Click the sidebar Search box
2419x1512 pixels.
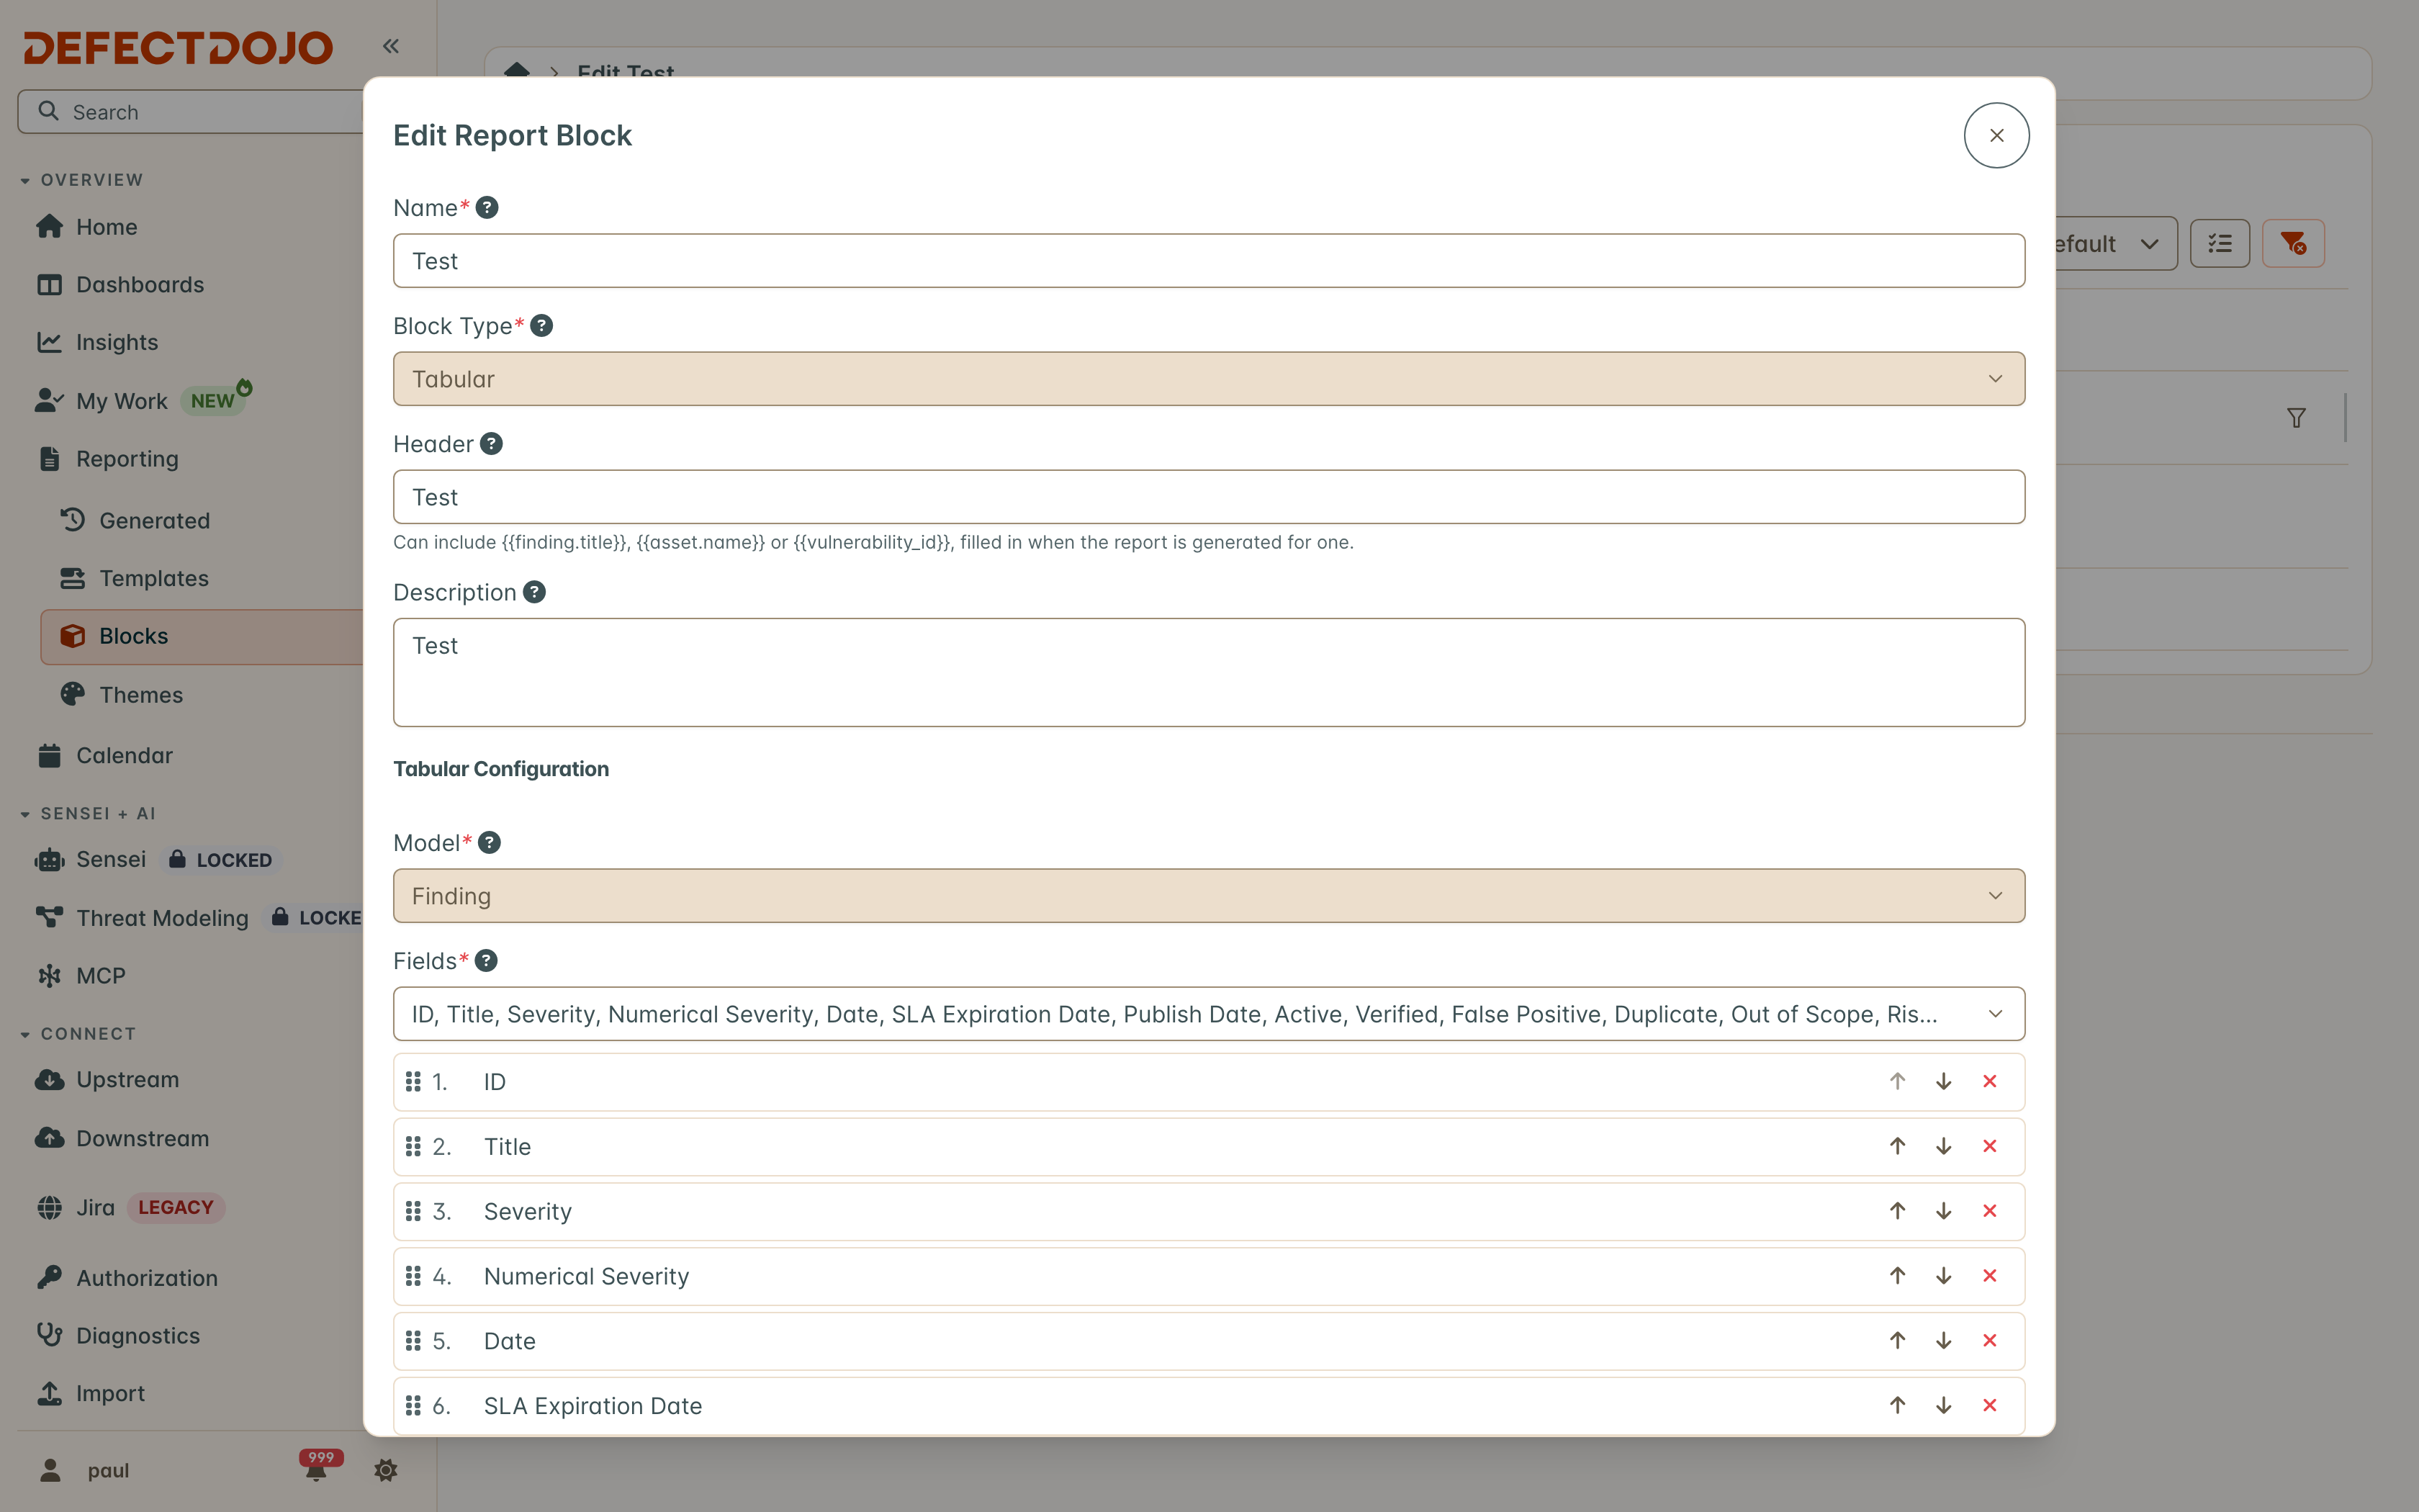click(x=190, y=112)
